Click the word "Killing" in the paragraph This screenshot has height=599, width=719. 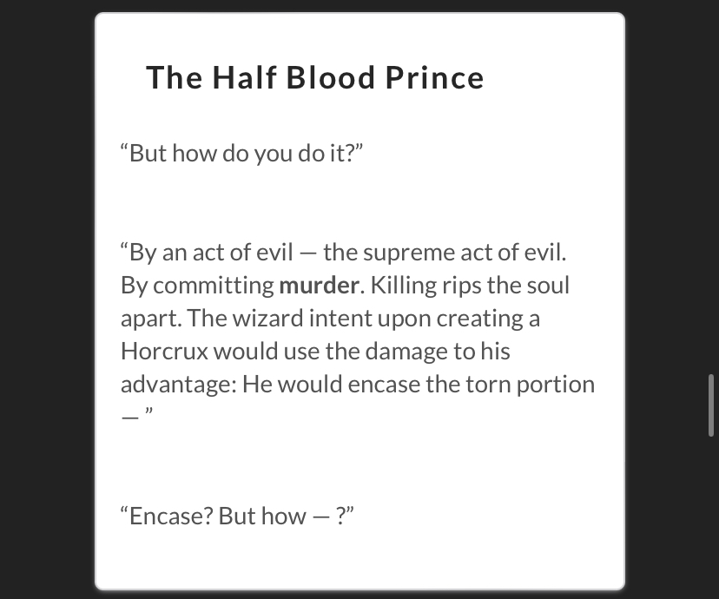click(x=404, y=286)
